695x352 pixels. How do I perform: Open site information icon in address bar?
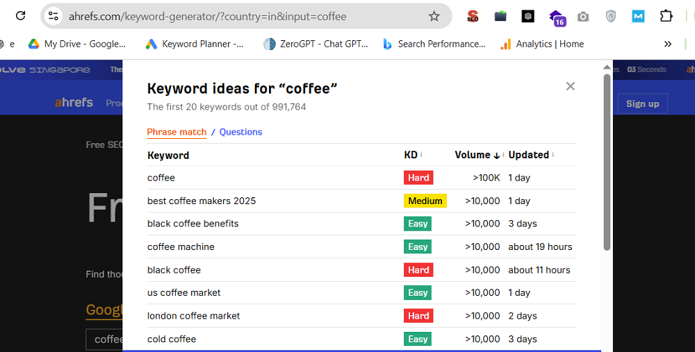tap(54, 17)
